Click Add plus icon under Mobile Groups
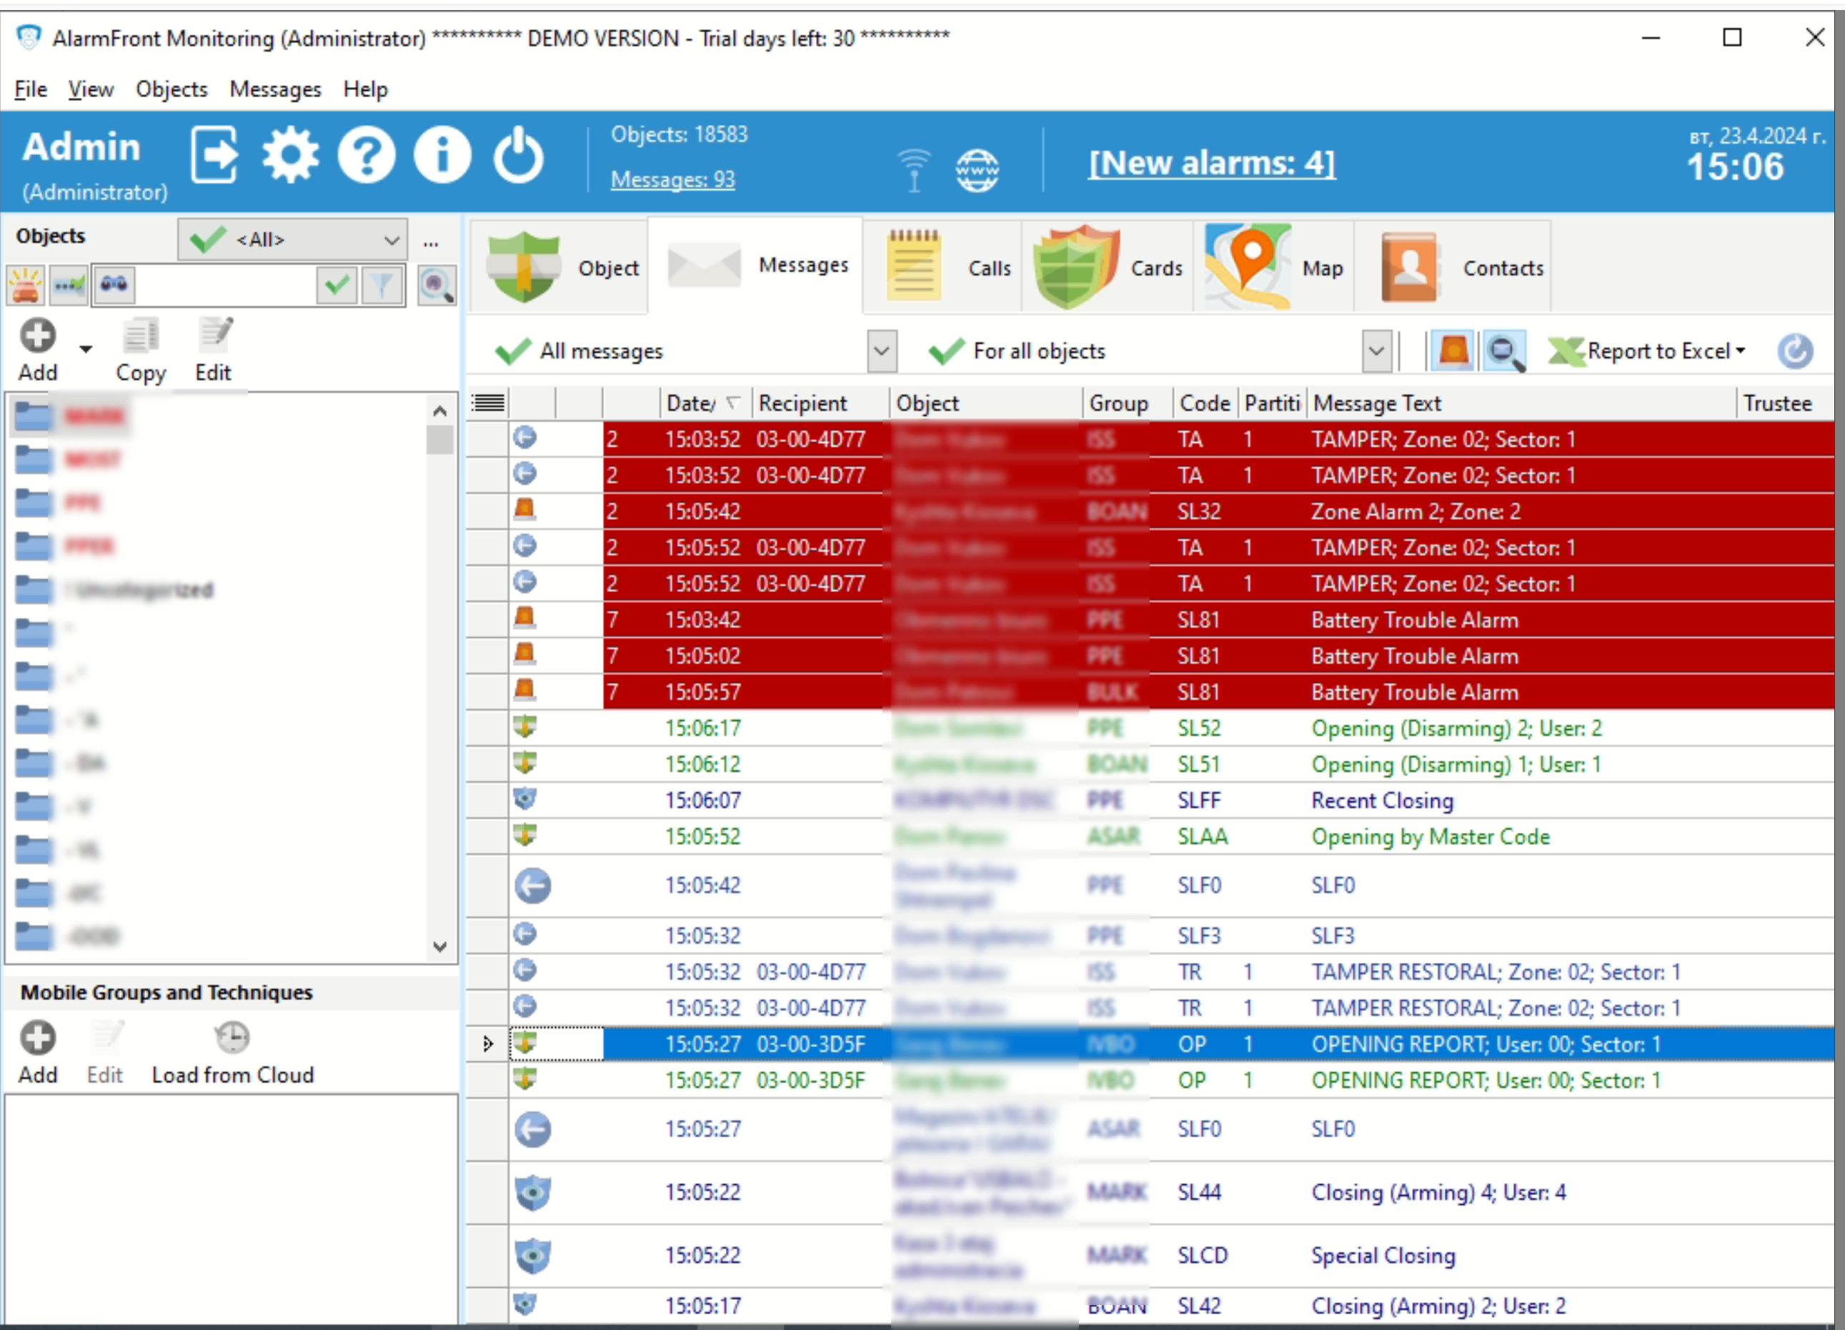The width and height of the screenshot is (1845, 1330). 37,1038
